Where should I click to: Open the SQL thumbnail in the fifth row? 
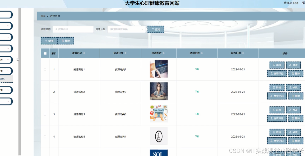[x=159, y=153]
